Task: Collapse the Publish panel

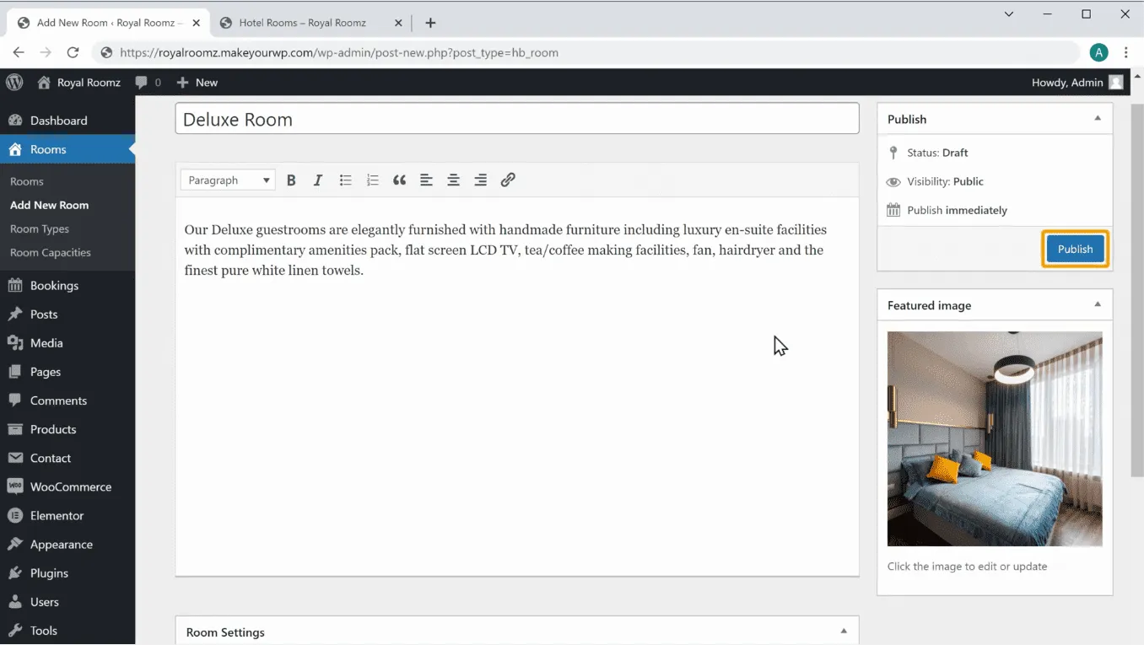Action: point(1097,119)
